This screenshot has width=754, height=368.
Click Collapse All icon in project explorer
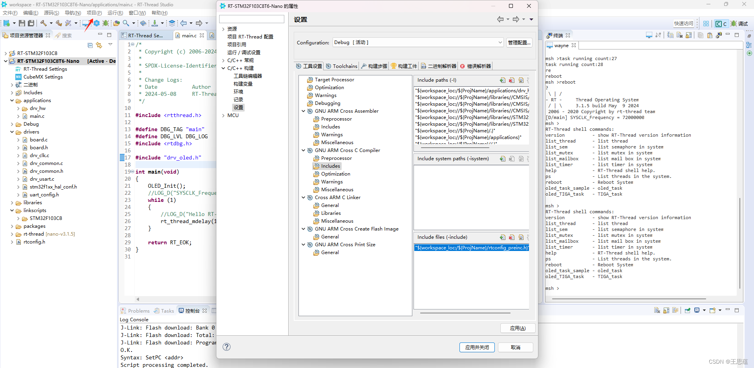point(90,45)
